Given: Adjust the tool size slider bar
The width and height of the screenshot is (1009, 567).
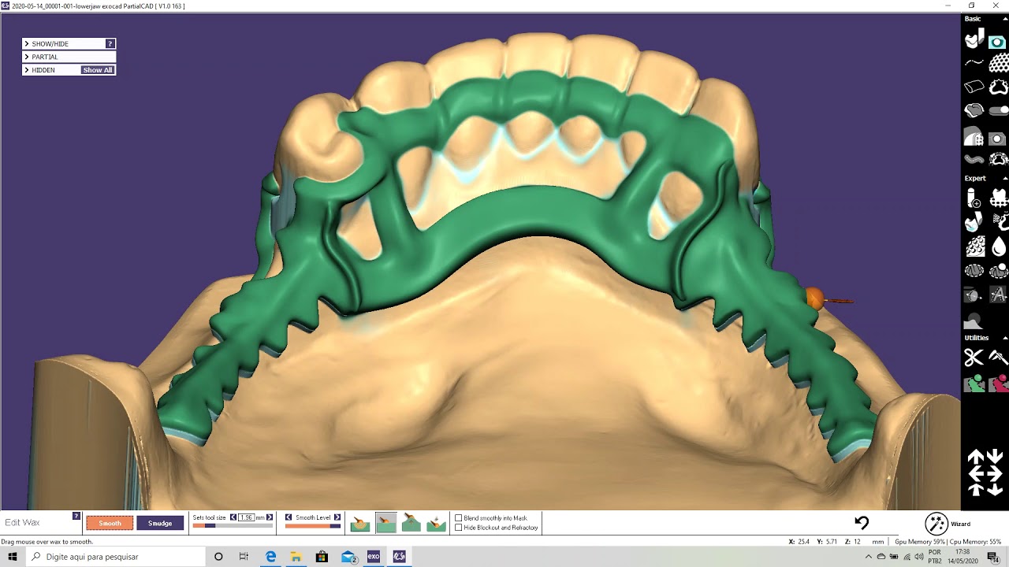Looking at the screenshot, I should (233, 526).
